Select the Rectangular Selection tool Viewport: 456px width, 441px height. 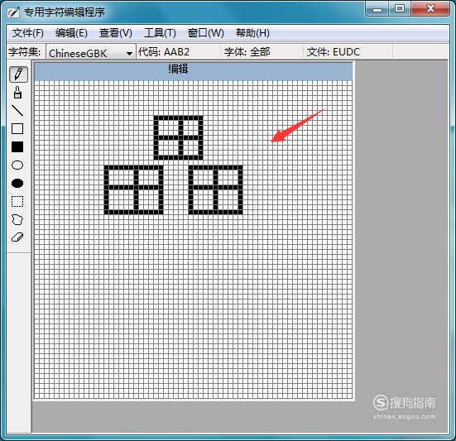(17, 201)
